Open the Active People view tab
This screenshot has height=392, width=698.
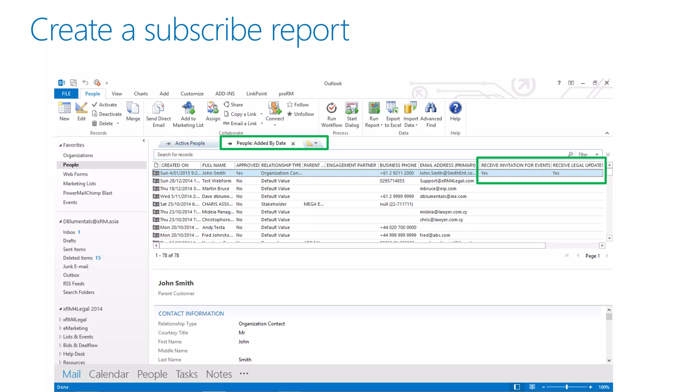tap(190, 143)
